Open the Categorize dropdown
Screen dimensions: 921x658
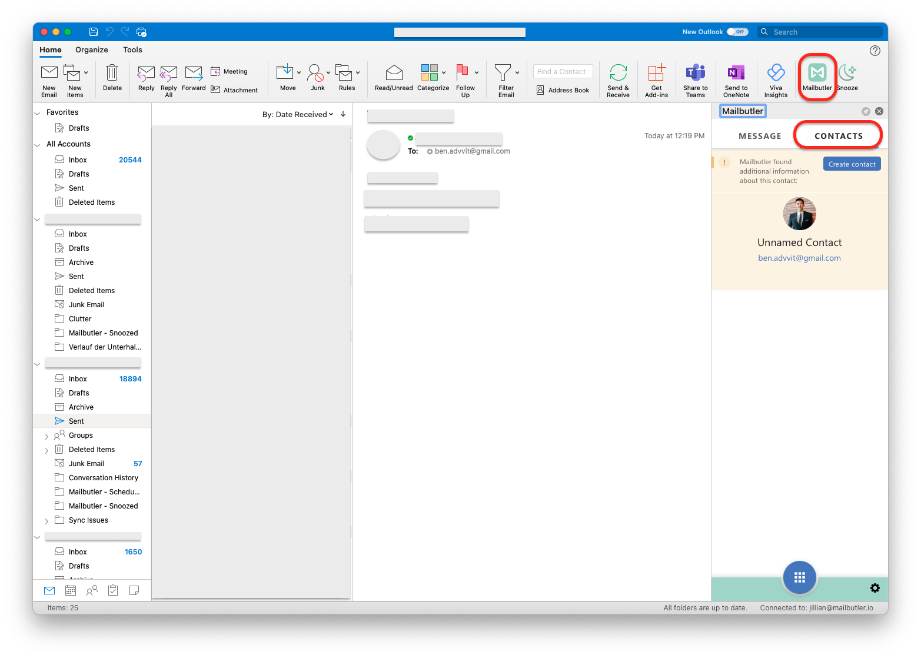coord(444,73)
